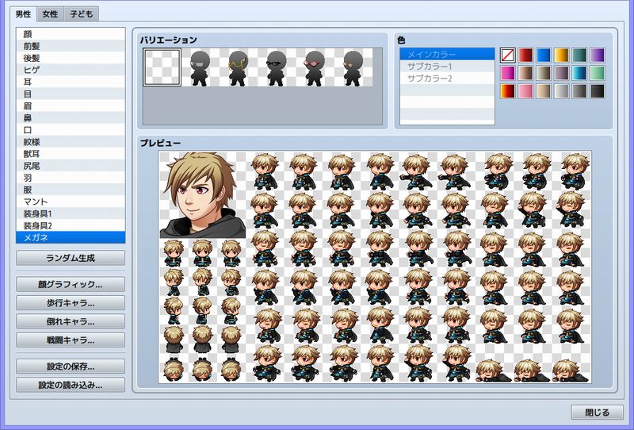Viewport: 634px width, 430px height.
Task: Choose the yellow-gold color swatch
Action: tap(562, 55)
